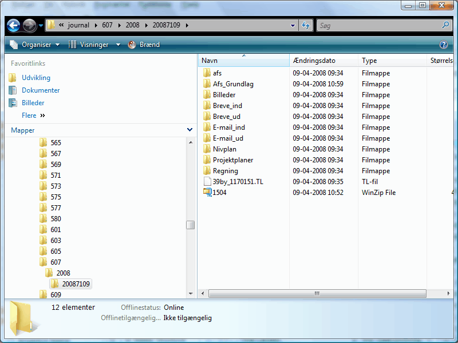Click the TL-fil type cell
This screenshot has height=343, width=458.
coord(370,182)
